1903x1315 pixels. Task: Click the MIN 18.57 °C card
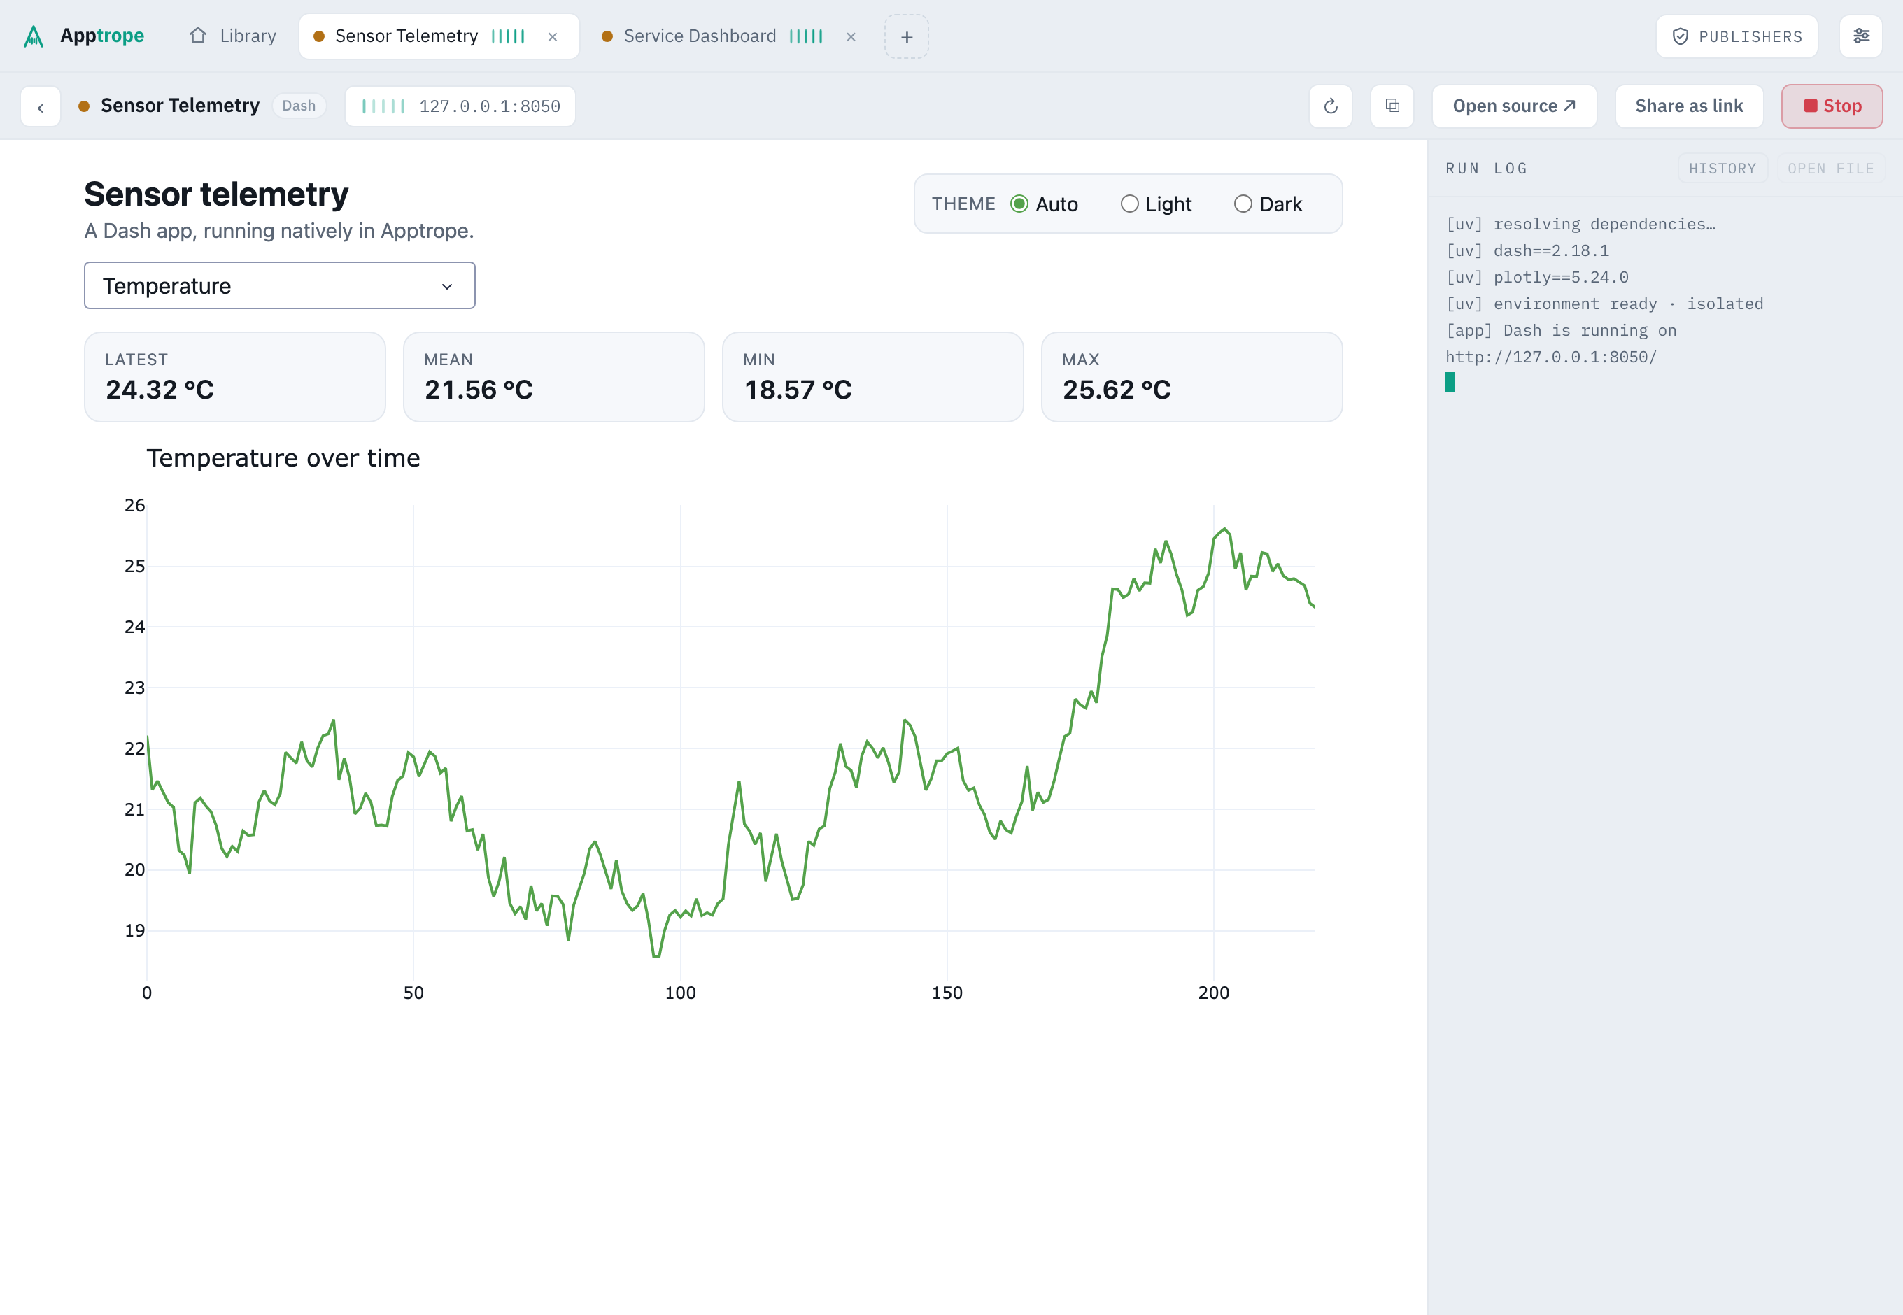click(873, 377)
